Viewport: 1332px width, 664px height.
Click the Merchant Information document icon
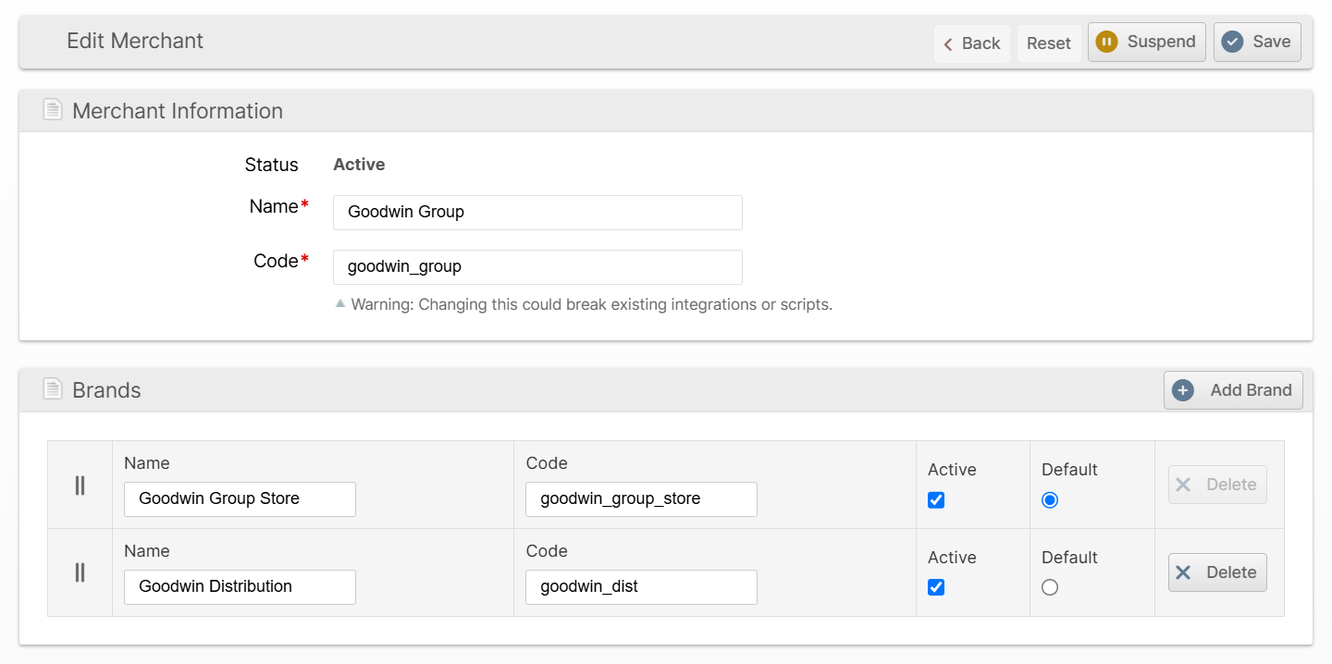click(53, 110)
